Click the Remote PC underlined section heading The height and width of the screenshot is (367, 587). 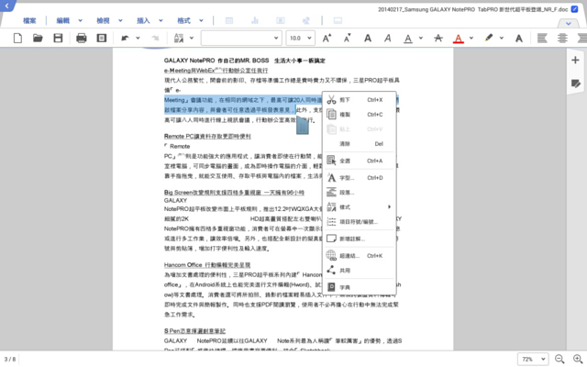pyautogui.click(x=207, y=137)
